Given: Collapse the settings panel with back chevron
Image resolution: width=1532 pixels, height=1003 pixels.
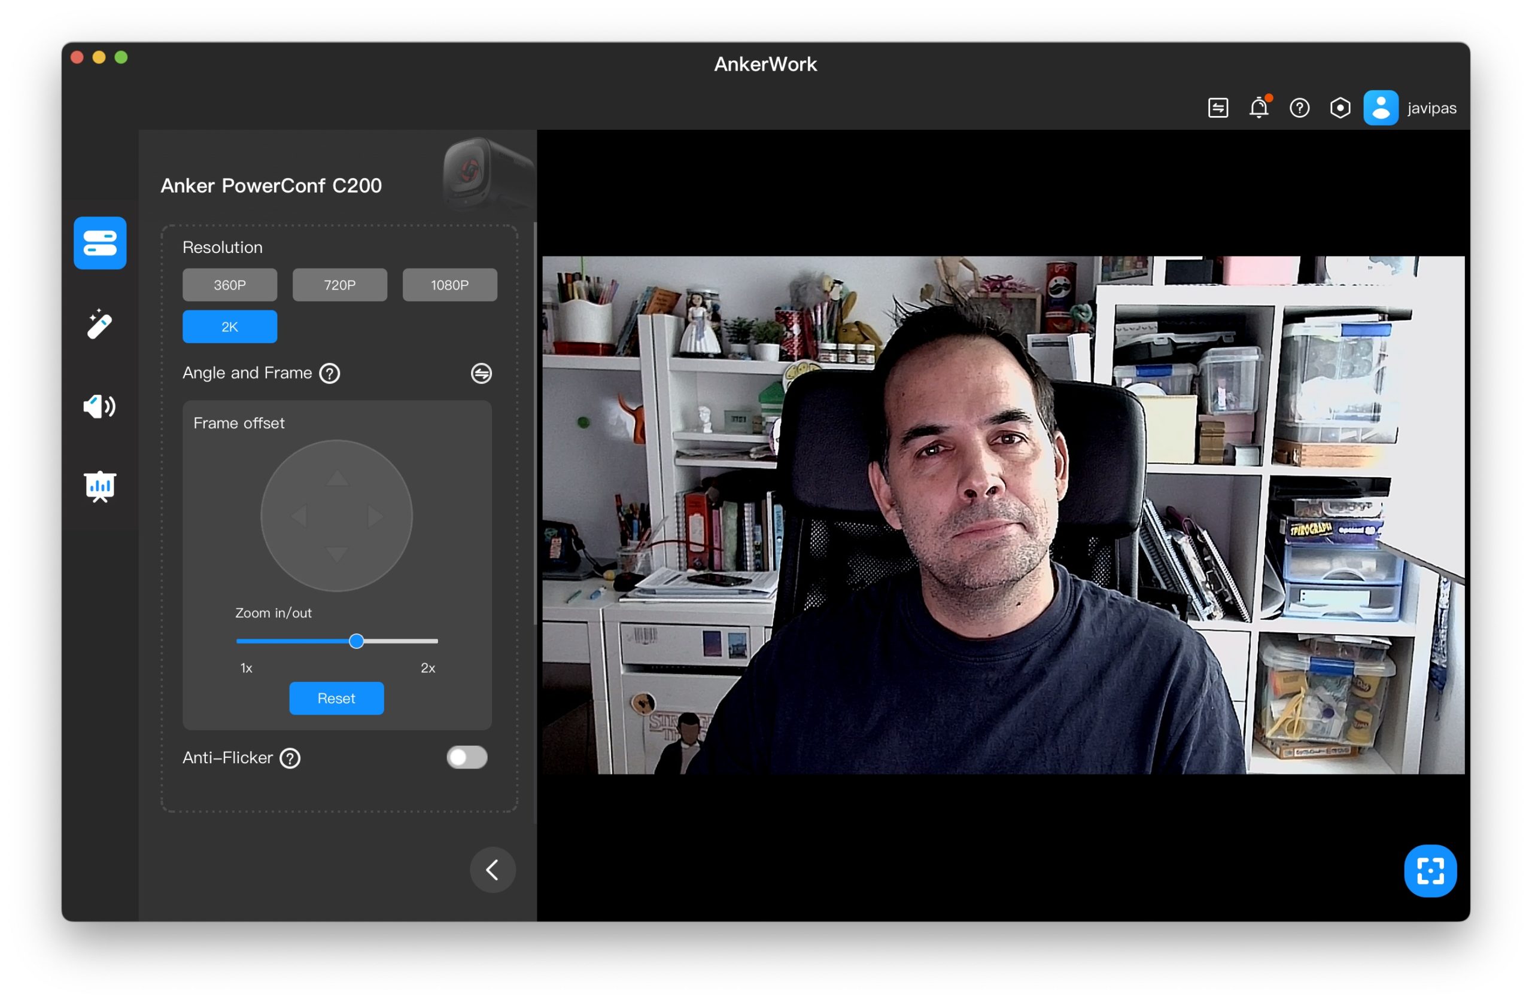Looking at the screenshot, I should (493, 870).
